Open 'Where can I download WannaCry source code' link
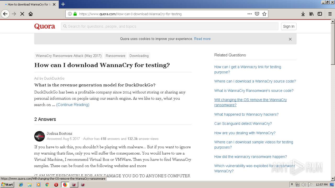The image size is (335, 188). coord(255,81)
